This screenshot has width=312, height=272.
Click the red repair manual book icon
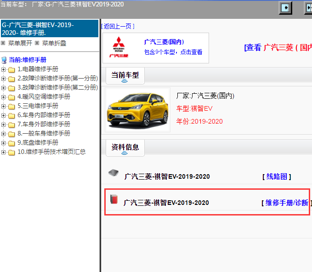(114, 199)
